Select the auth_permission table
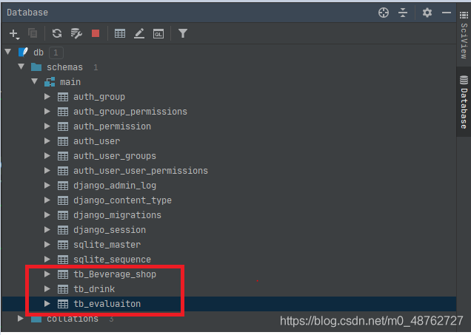This screenshot has height=335, width=471. [x=112, y=126]
